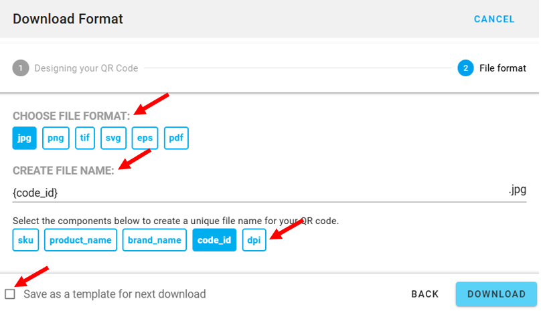
Task: Click the Download button
Action: point(496,294)
